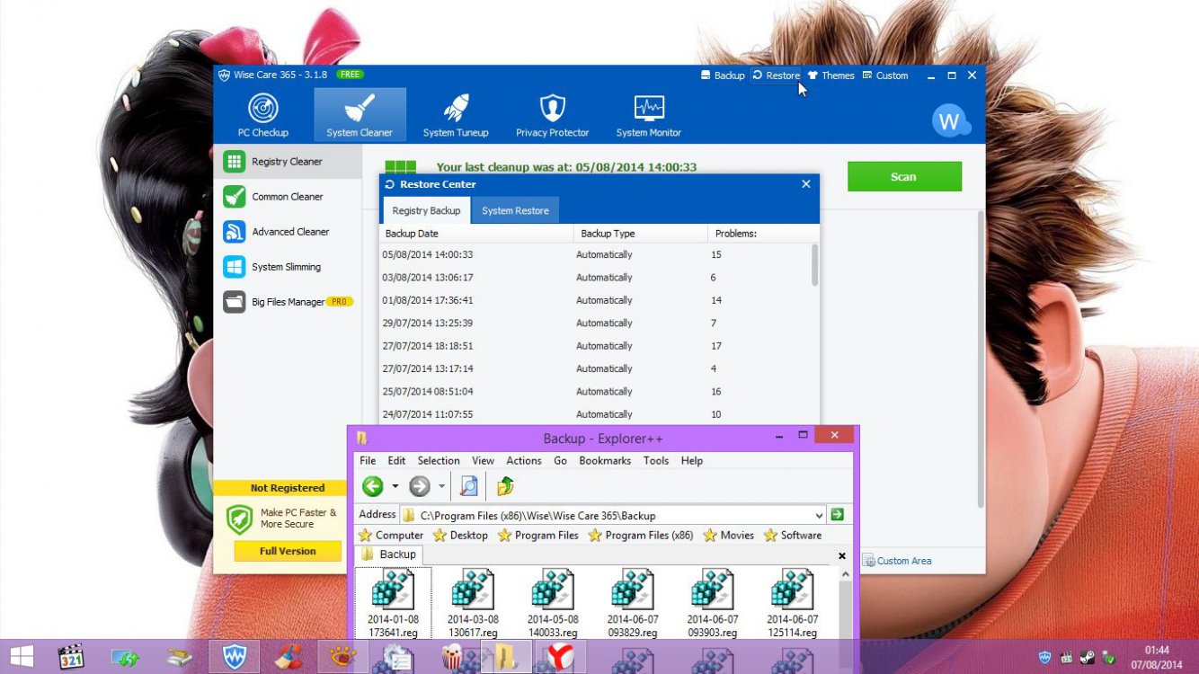
Task: Switch to System Restore tab
Action: pos(515,210)
